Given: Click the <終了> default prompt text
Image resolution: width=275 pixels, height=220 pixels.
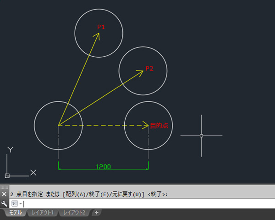Looking at the screenshot, I should (156, 194).
